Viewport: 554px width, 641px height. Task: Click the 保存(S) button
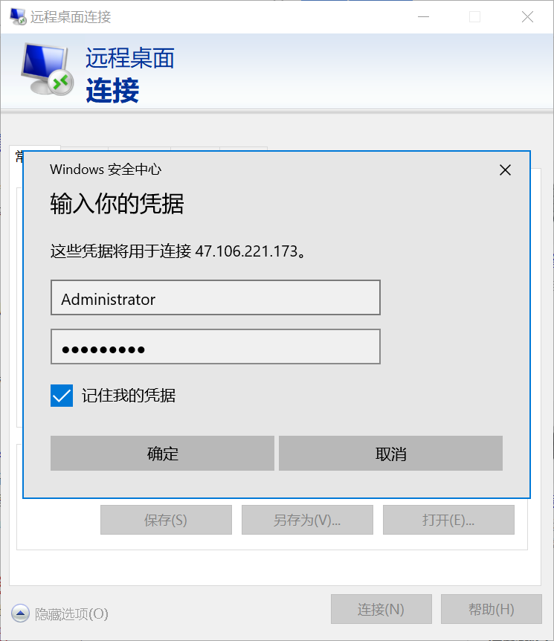tap(166, 520)
